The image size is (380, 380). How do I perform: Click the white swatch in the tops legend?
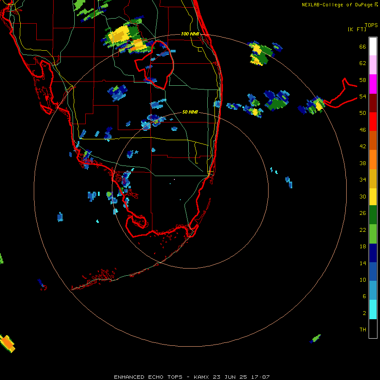[x=373, y=46]
